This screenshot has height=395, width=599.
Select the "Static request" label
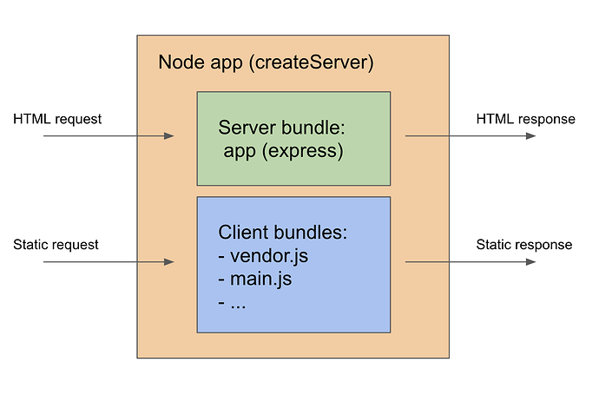(x=56, y=245)
